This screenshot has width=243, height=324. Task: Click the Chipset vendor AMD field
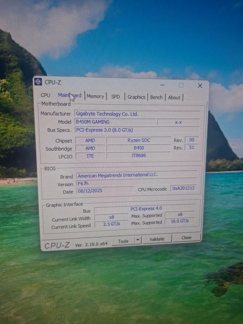coord(90,140)
